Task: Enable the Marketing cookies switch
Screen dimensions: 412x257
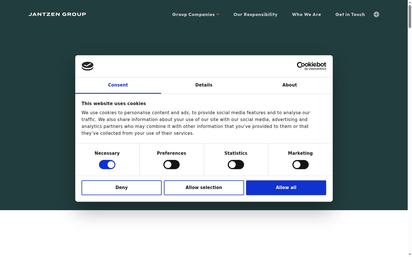Action: [300, 164]
